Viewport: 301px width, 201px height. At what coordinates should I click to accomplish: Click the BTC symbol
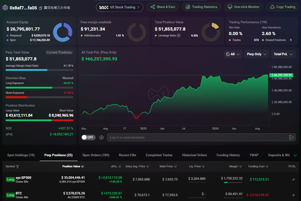19,193
